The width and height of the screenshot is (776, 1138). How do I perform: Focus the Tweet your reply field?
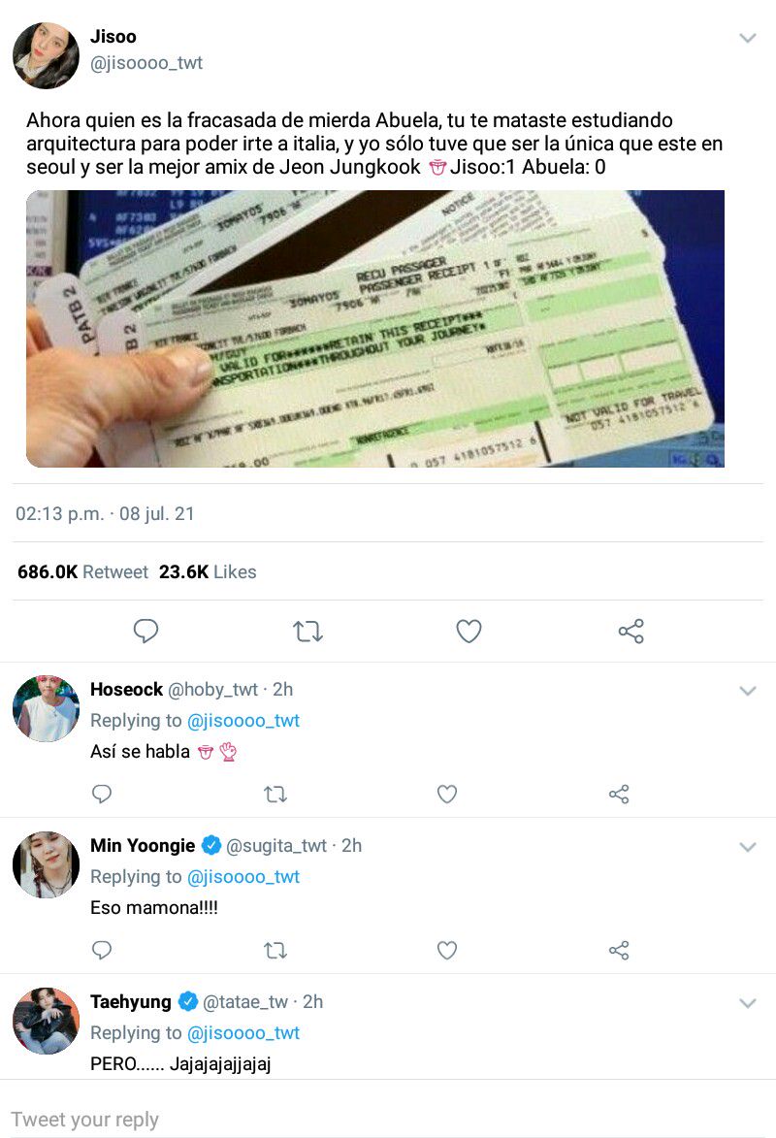(388, 1120)
